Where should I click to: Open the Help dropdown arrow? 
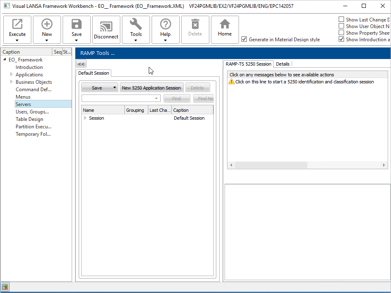(x=165, y=40)
